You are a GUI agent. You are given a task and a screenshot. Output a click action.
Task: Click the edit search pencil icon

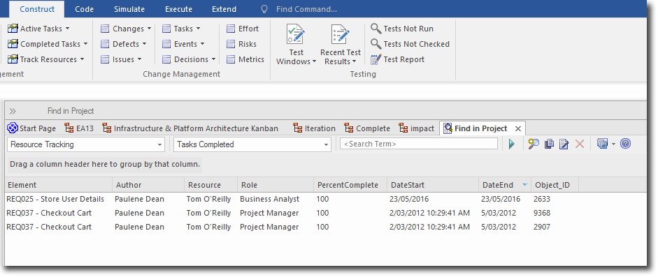tap(564, 144)
